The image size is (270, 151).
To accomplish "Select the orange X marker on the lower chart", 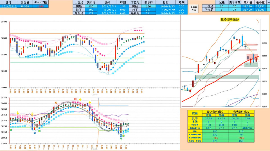I will point(56,103).
